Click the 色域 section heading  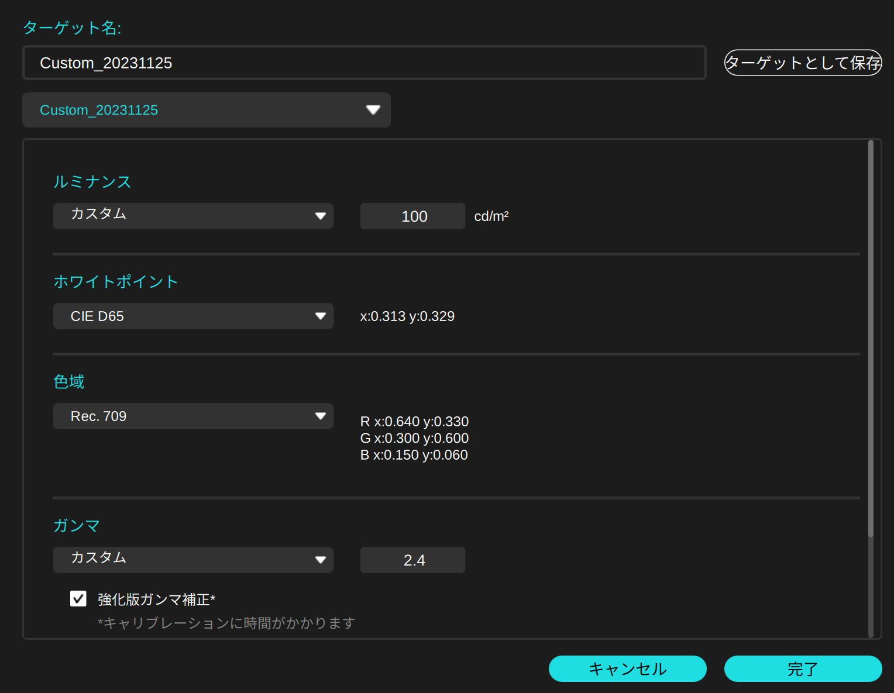click(69, 382)
